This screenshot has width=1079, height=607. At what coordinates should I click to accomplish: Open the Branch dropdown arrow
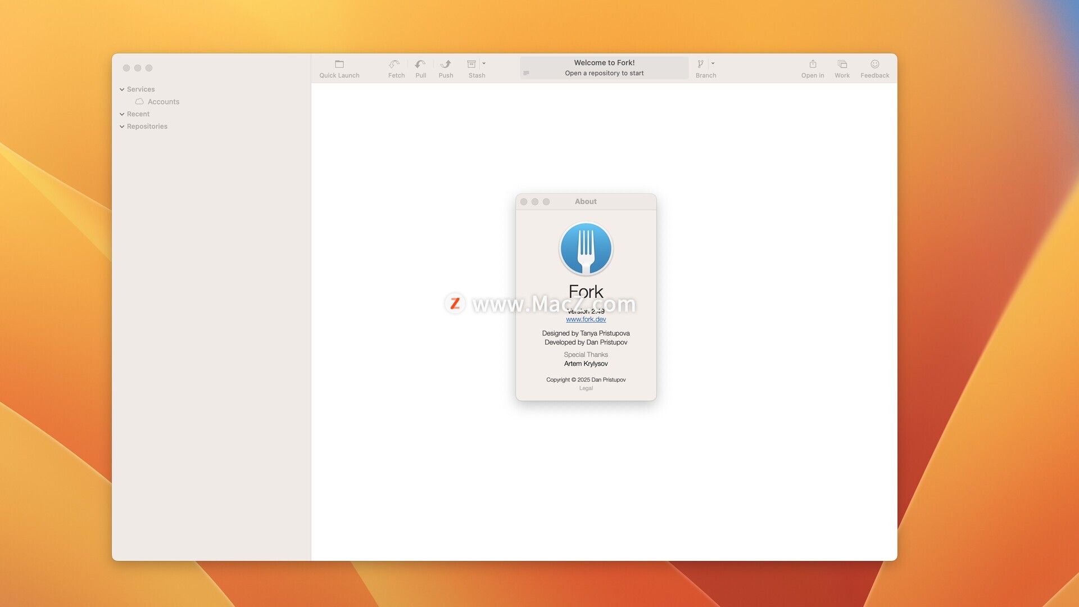(x=713, y=64)
